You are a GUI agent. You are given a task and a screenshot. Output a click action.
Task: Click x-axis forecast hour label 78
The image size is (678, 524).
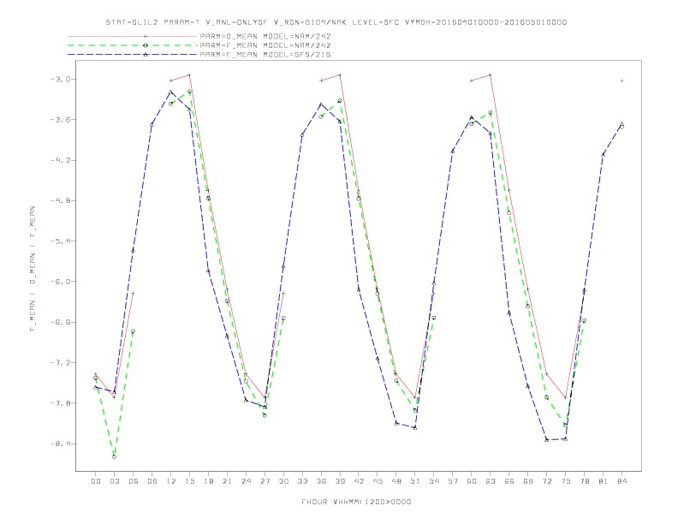tap(584, 481)
